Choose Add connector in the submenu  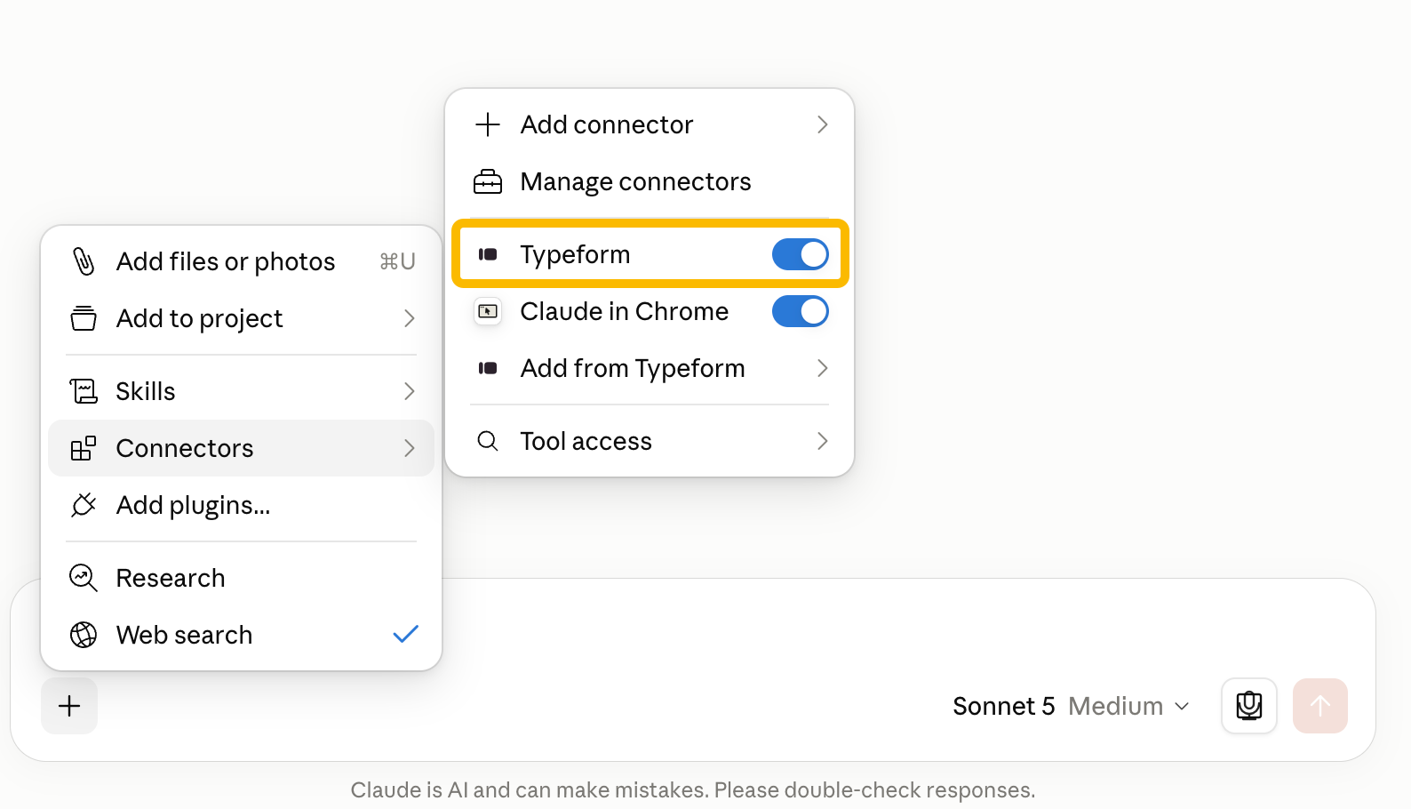(650, 124)
